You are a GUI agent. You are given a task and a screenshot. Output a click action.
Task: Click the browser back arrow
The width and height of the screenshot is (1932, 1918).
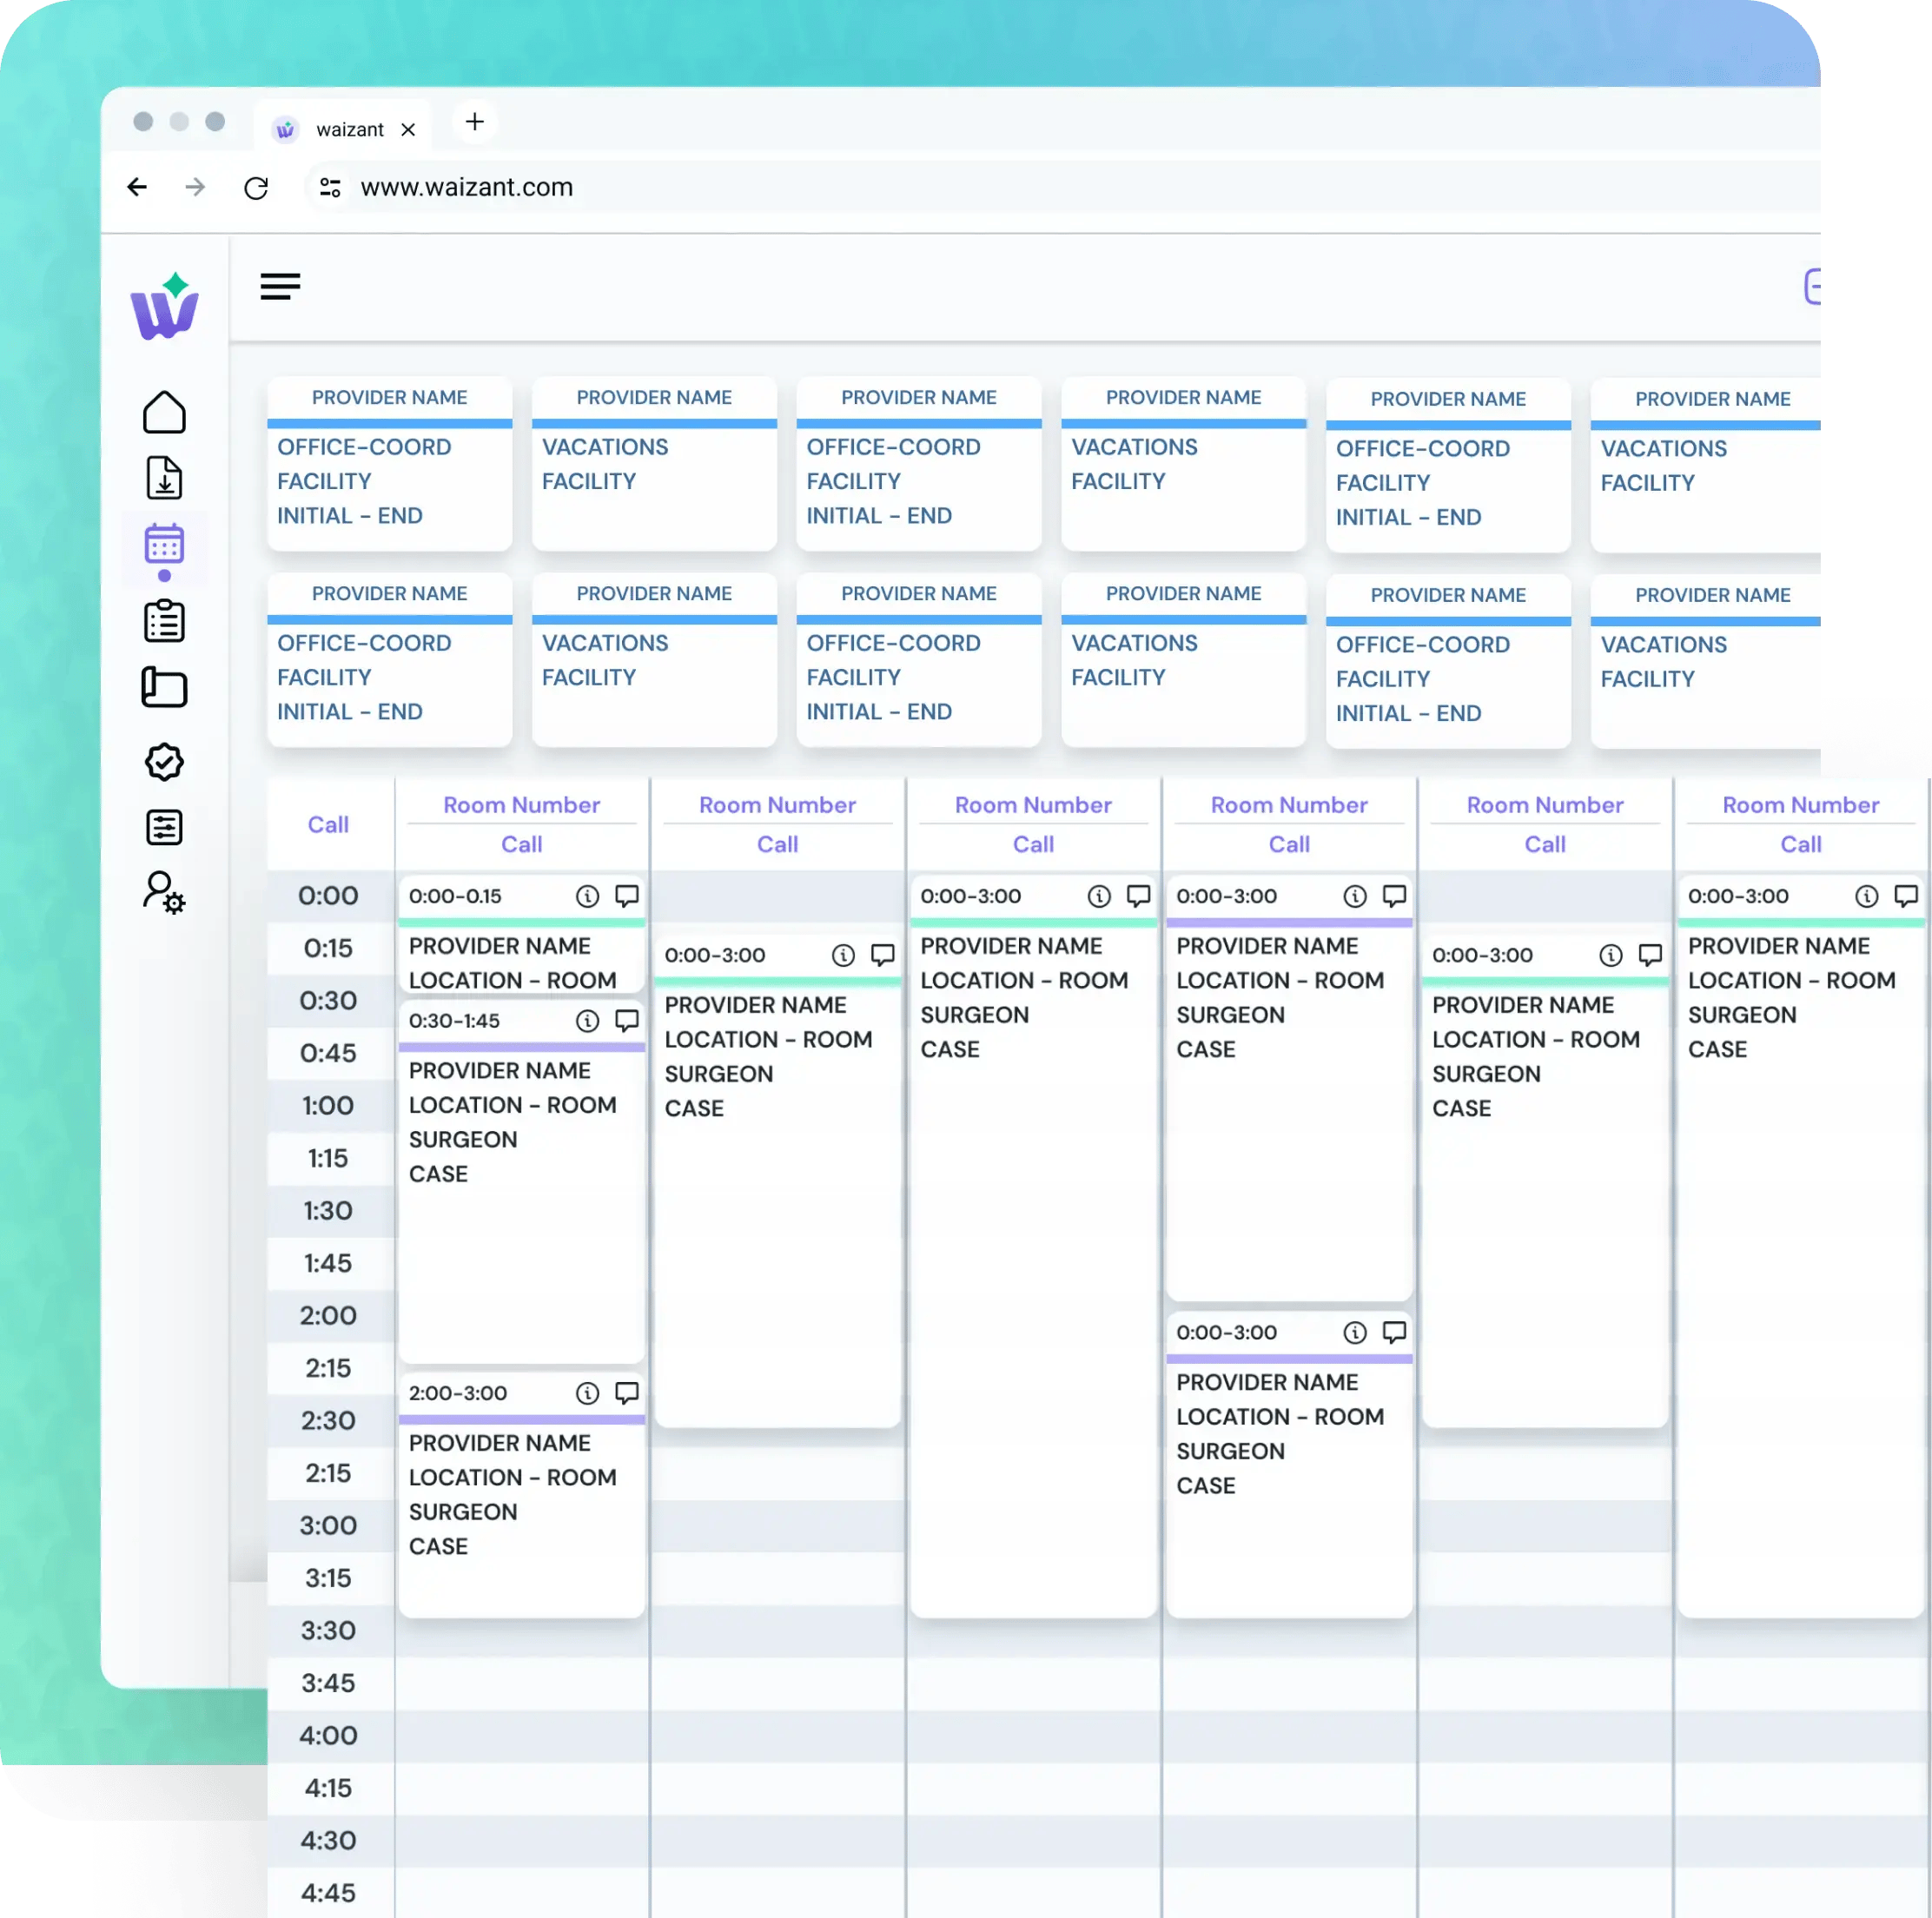coord(138,187)
